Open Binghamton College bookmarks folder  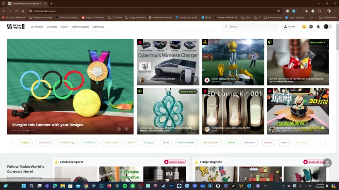point(40,17)
